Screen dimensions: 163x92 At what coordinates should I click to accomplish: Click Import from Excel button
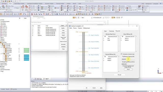(x=63, y=38)
